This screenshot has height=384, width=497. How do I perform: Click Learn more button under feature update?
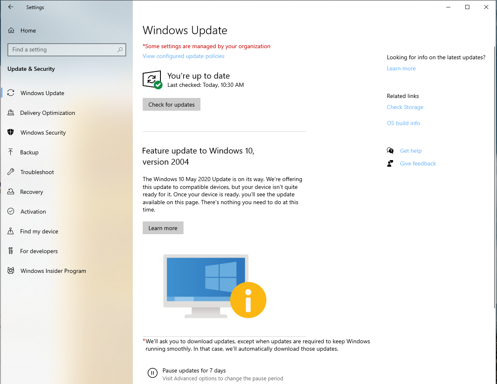[163, 228]
